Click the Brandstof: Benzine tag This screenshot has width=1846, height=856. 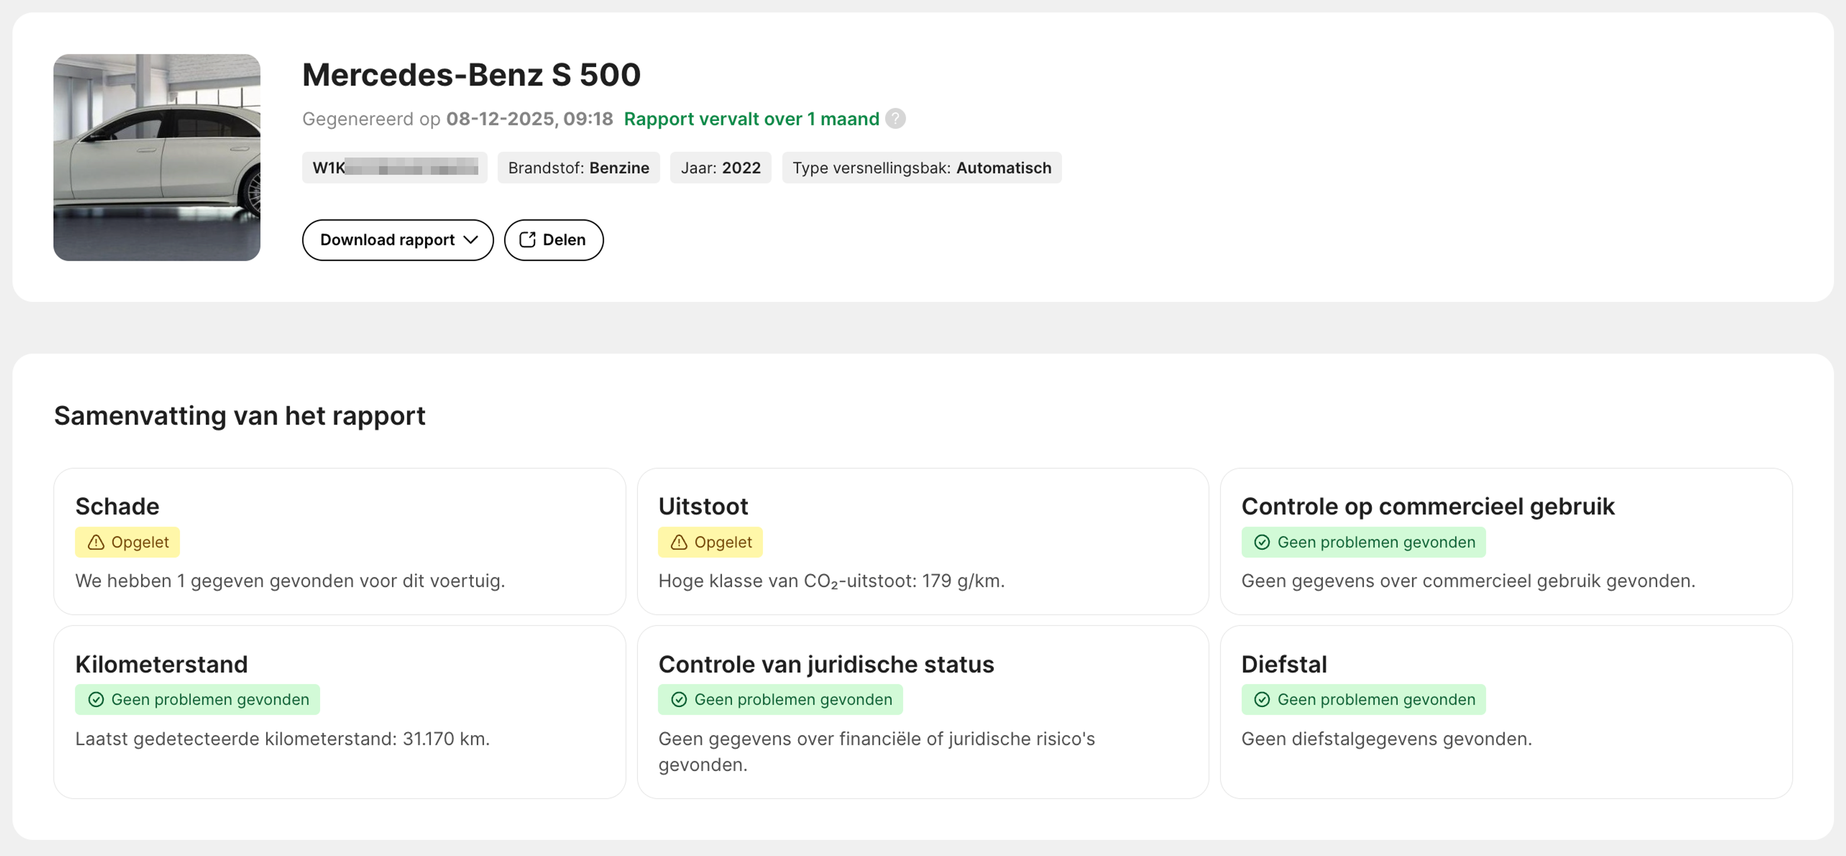pyautogui.click(x=578, y=168)
